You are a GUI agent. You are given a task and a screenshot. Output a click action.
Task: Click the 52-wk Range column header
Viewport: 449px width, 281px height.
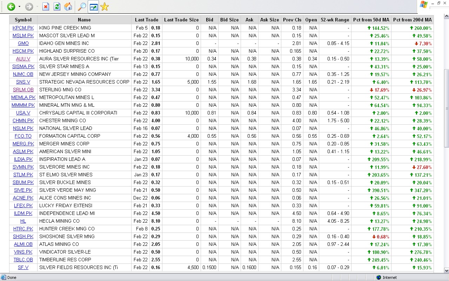(x=335, y=20)
